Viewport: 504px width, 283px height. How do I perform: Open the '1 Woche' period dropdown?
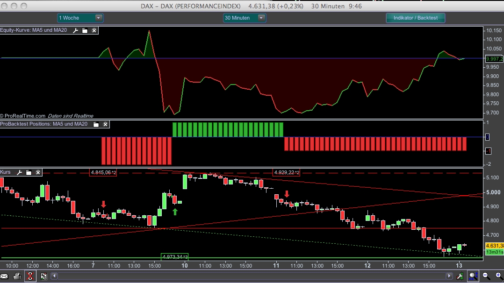[x=80, y=18]
